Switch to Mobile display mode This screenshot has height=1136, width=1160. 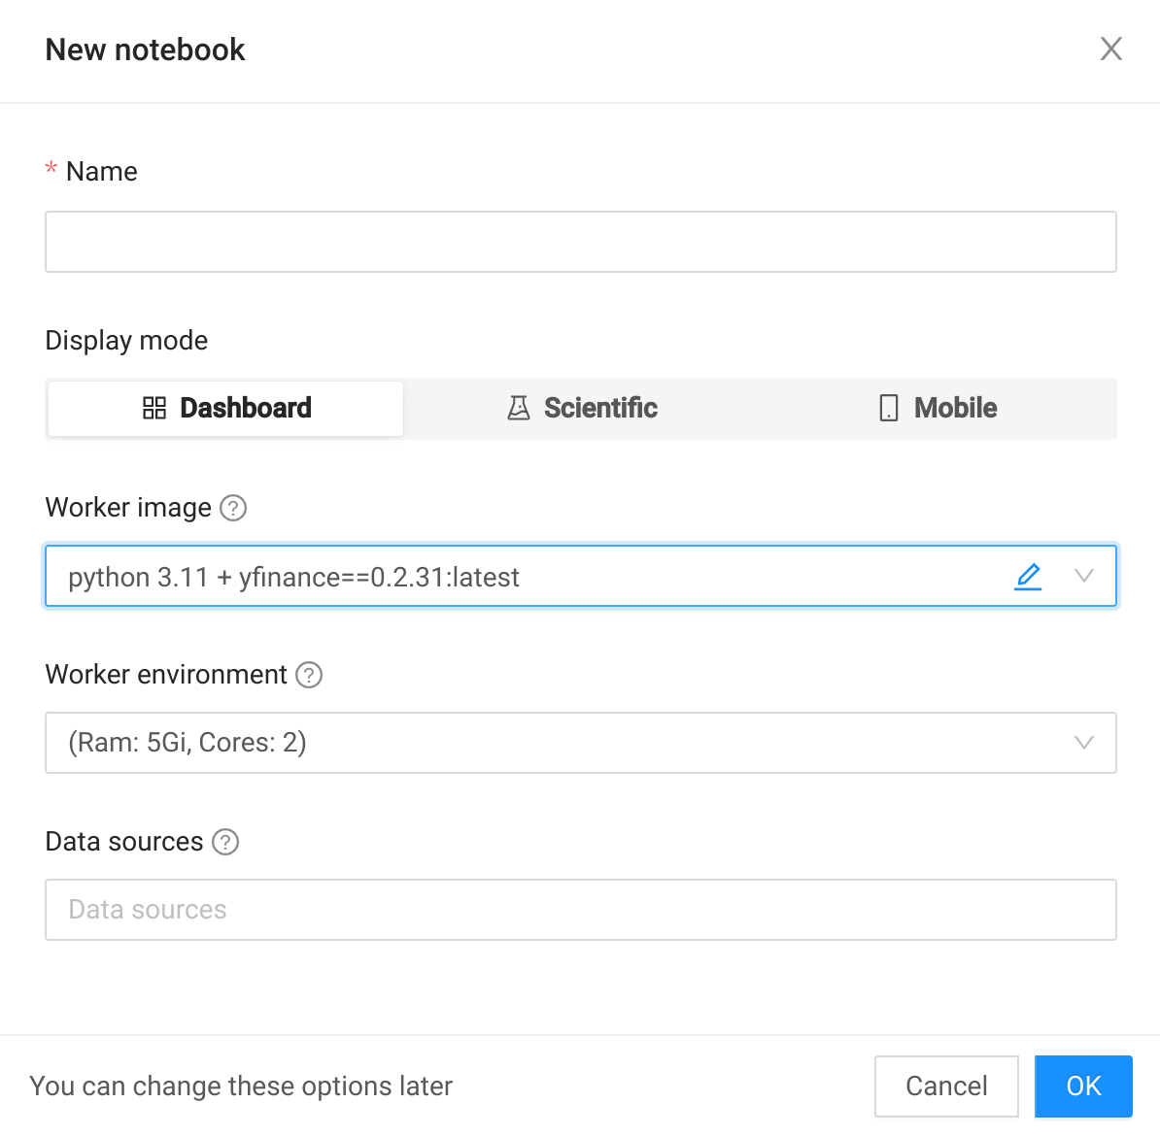937,408
